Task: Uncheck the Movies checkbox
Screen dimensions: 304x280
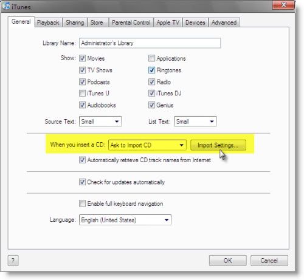Action: point(82,58)
